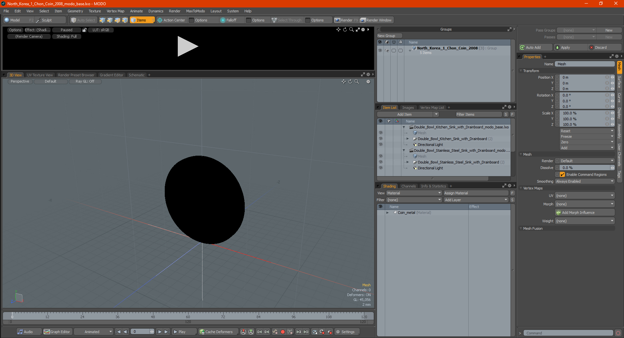Click the Play animation button
The height and width of the screenshot is (338, 624).
pos(184,332)
